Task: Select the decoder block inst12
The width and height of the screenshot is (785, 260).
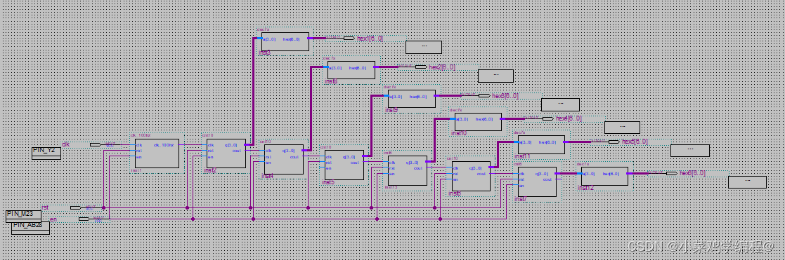Action: click(x=605, y=176)
